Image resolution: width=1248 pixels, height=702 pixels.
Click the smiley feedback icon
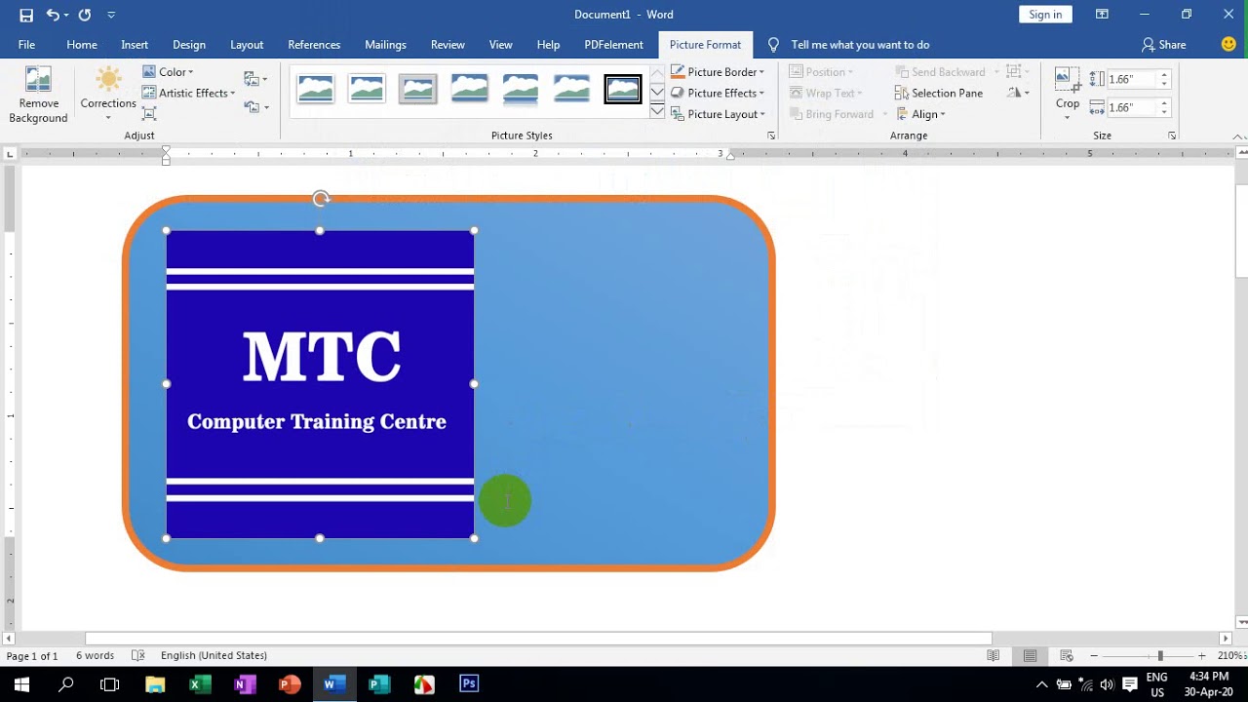pos(1228,44)
